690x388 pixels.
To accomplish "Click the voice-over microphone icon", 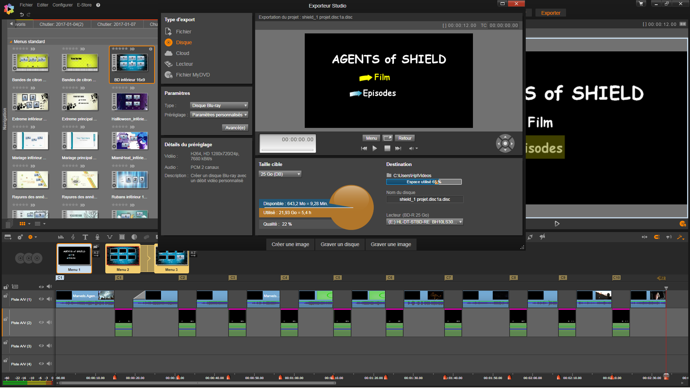I will (x=97, y=237).
